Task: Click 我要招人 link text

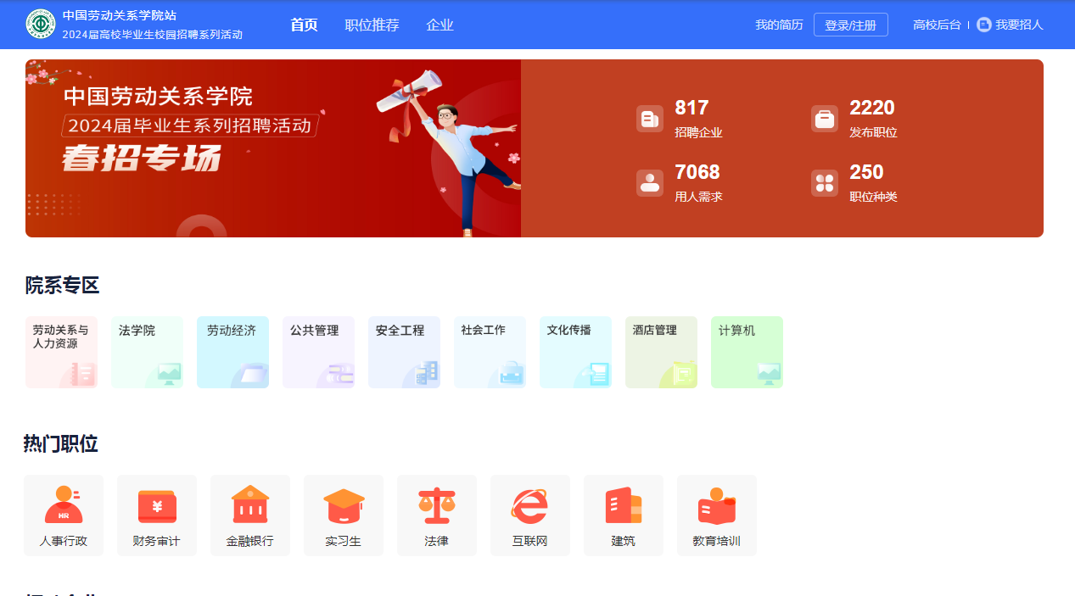Action: click(1019, 25)
